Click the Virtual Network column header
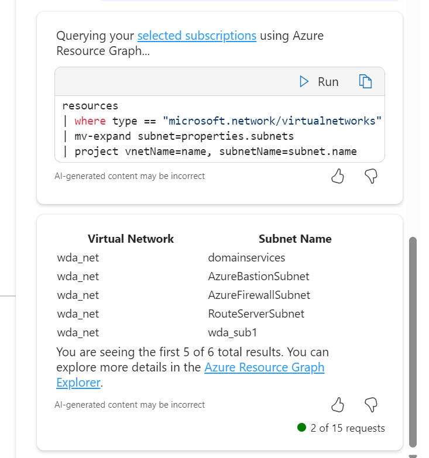 [x=131, y=239]
